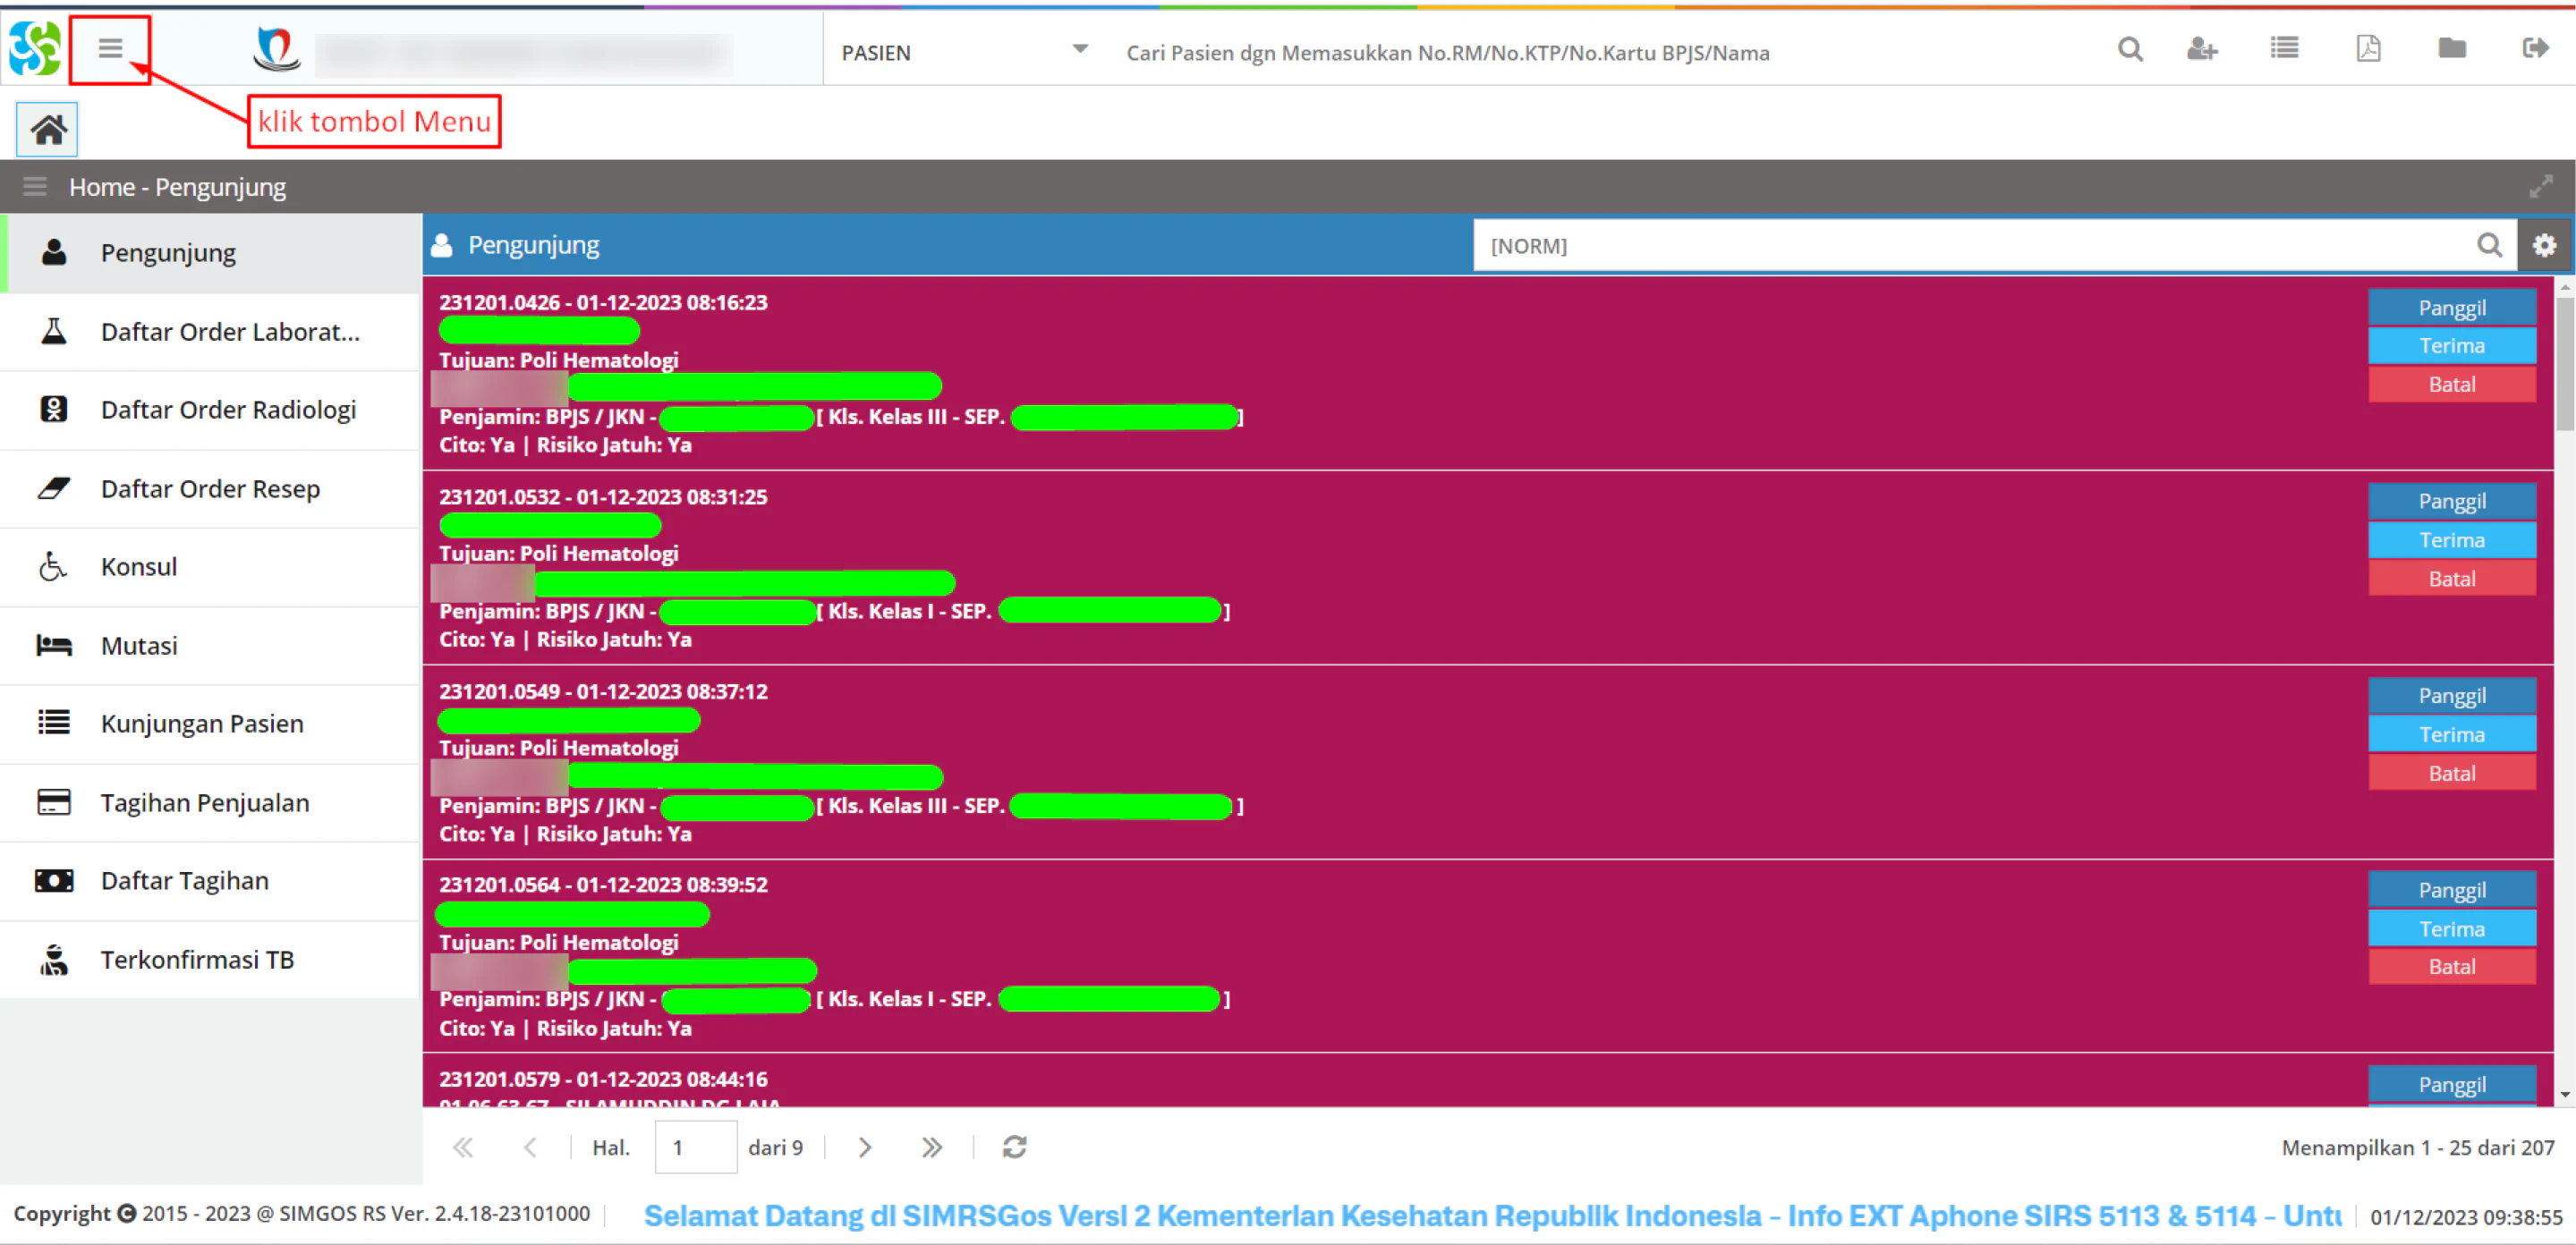The height and width of the screenshot is (1245, 2576).
Task: Click Terima for visit 231201.0426
Action: pos(2451,345)
